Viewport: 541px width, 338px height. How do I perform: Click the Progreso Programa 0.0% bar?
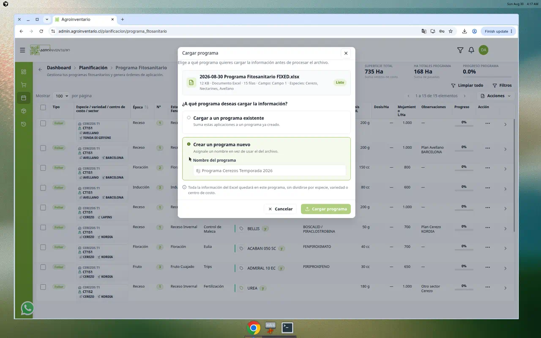coord(487,77)
